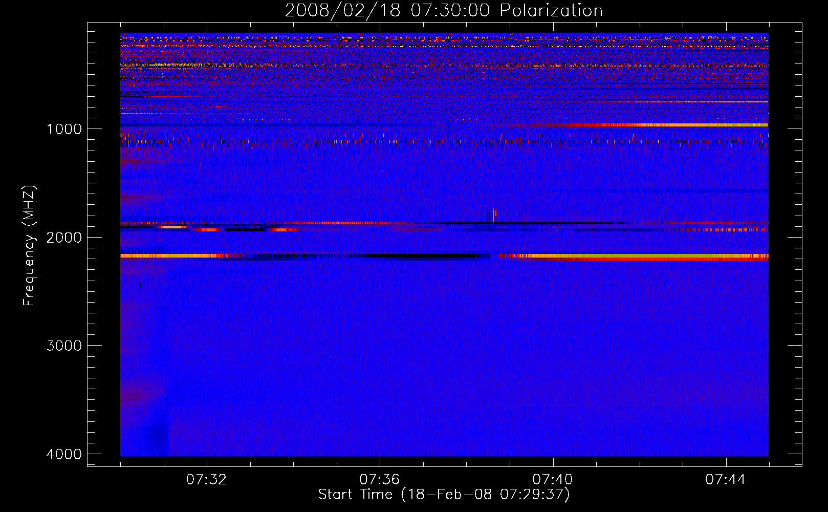Select the 1000 frequency axis label
The width and height of the screenshot is (828, 512).
click(64, 129)
